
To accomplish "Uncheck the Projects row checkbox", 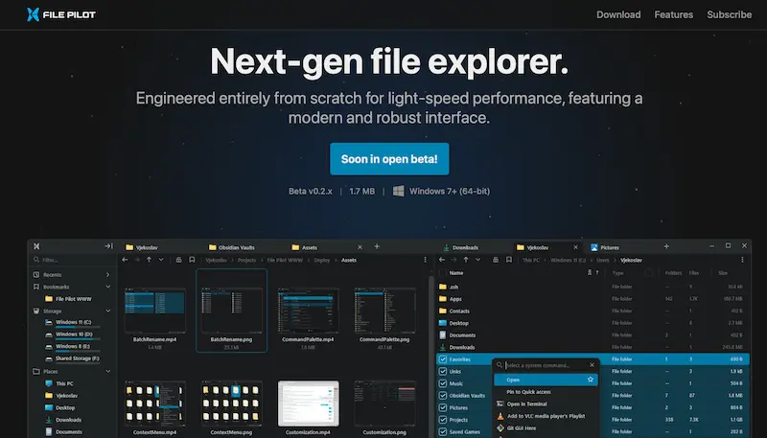I will click(x=443, y=420).
